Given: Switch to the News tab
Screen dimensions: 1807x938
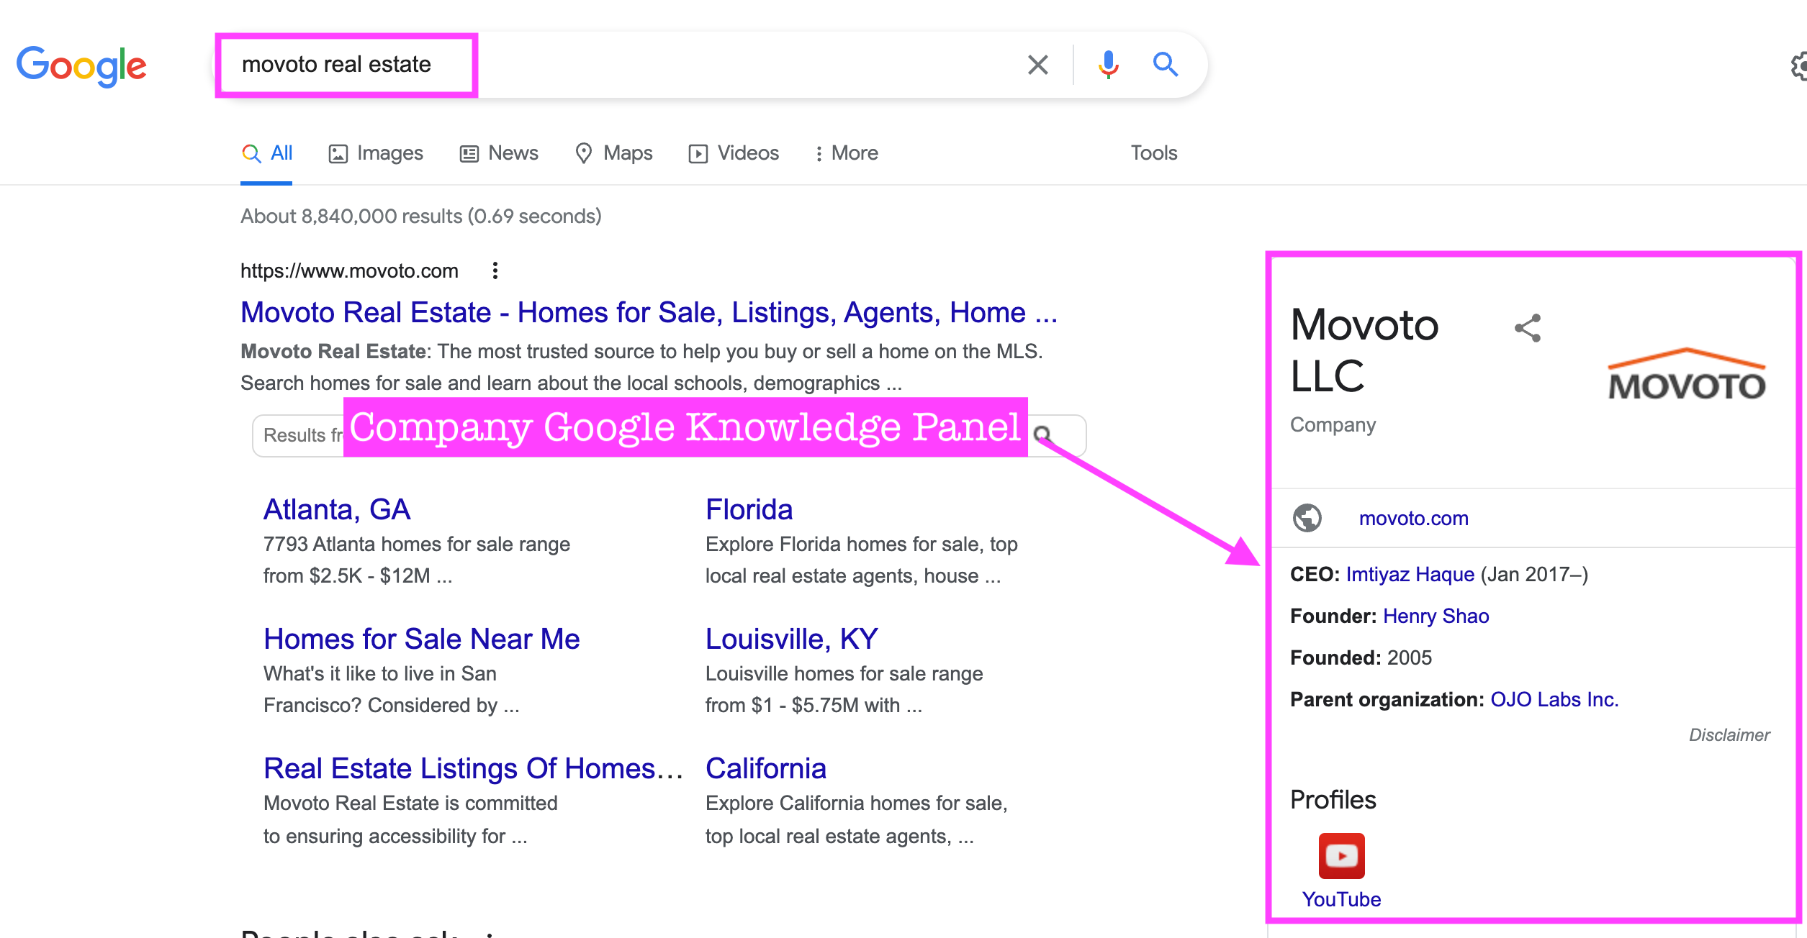Looking at the screenshot, I should tap(499, 153).
